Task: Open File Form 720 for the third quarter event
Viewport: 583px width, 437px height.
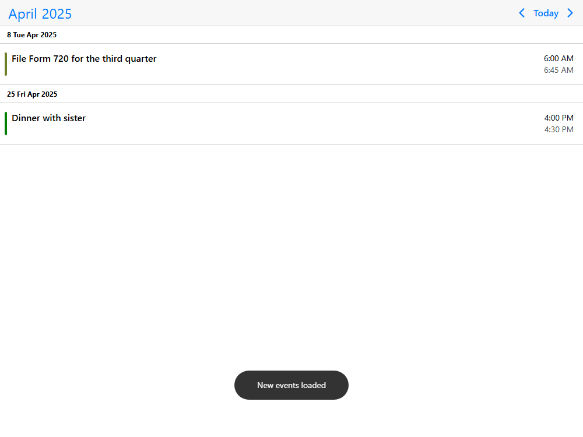Action: coord(291,64)
